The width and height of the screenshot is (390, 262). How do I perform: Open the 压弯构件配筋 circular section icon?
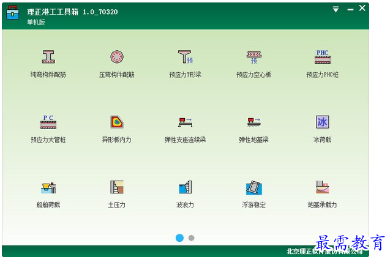[x=117, y=57]
